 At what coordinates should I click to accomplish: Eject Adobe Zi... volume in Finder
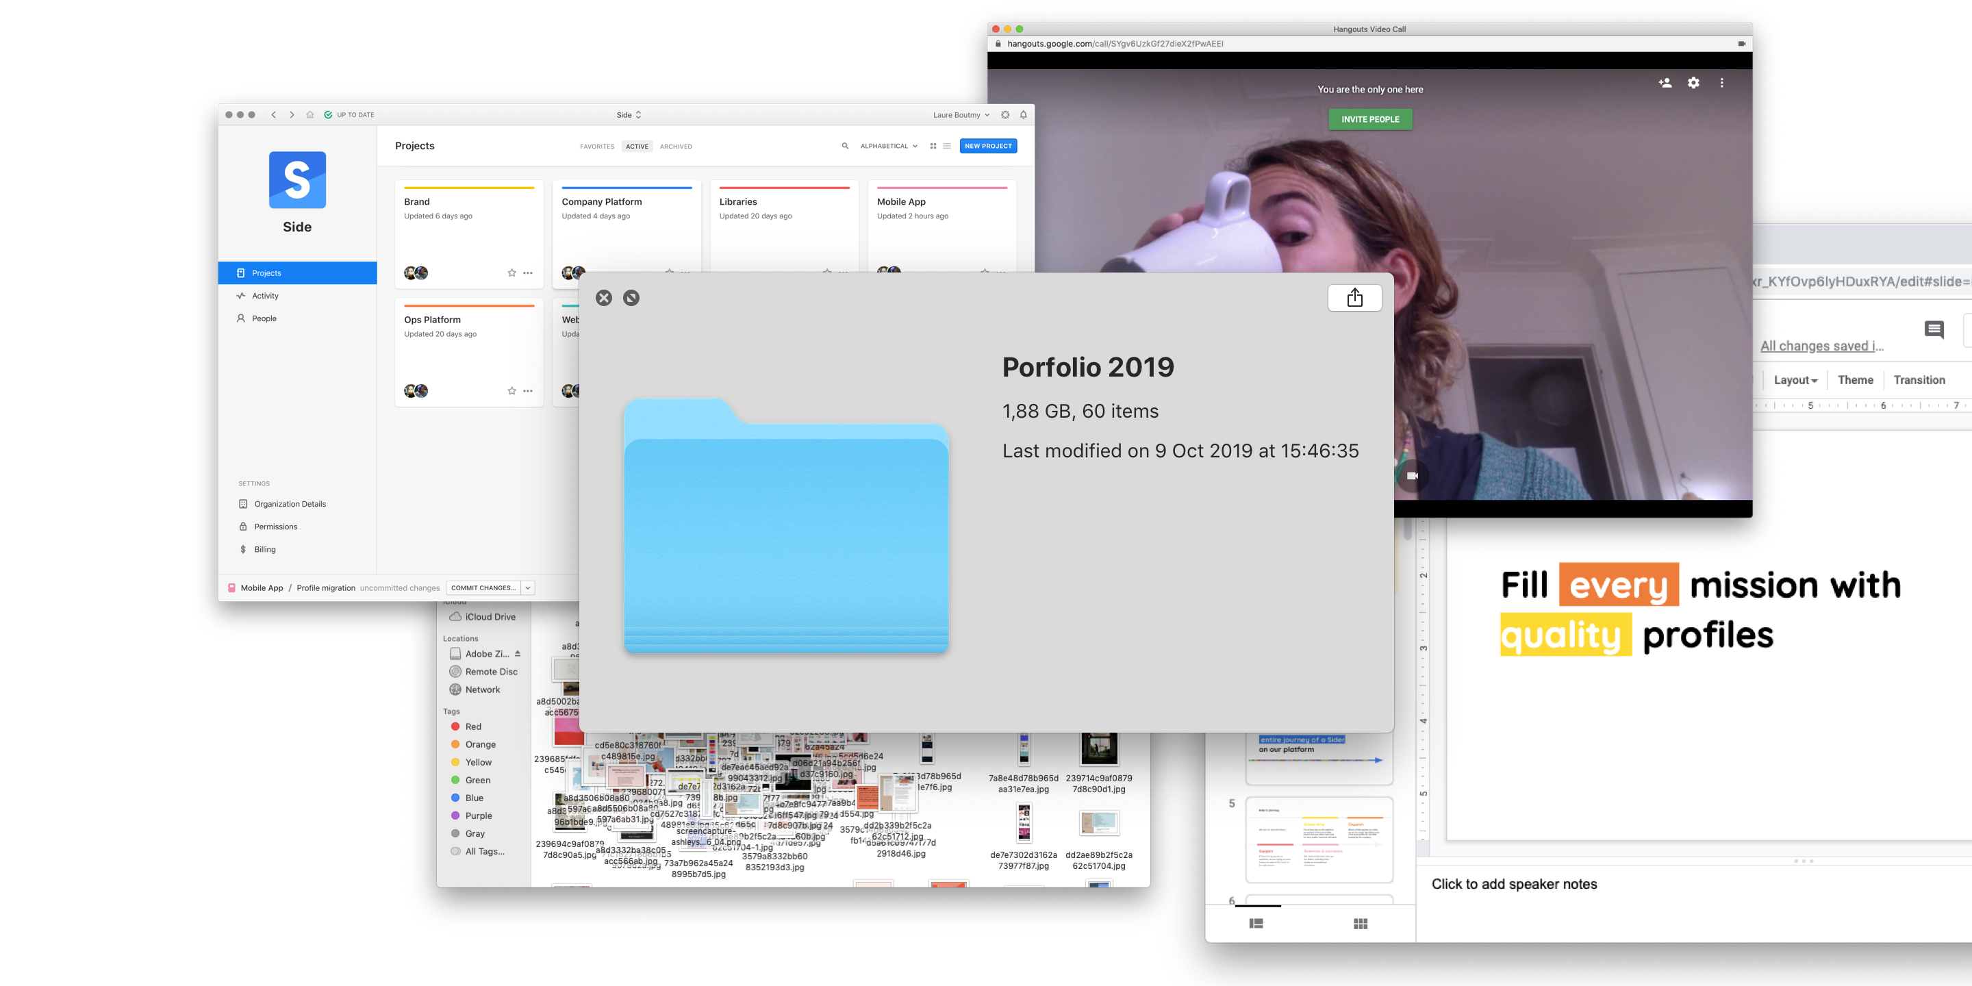(518, 653)
